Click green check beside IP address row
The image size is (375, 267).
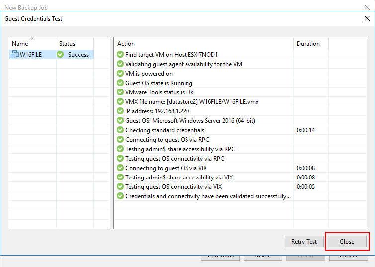(x=120, y=111)
